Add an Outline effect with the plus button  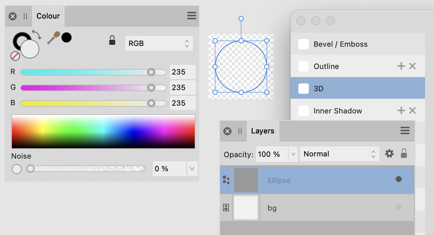[401, 66]
